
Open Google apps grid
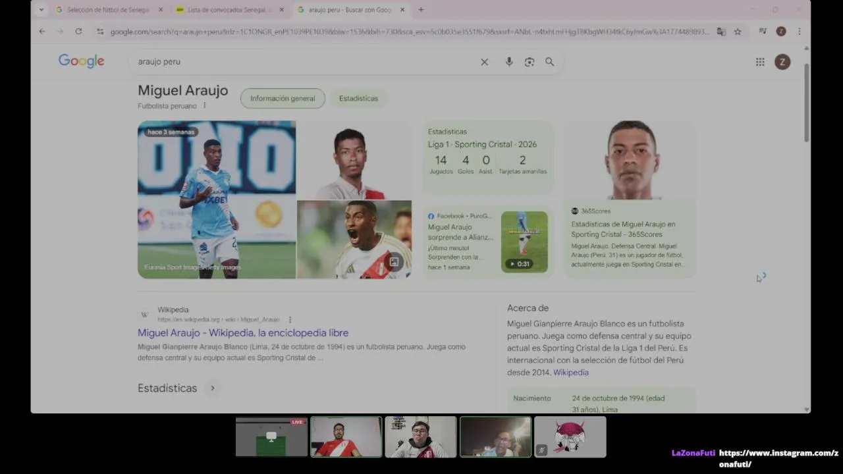760,62
